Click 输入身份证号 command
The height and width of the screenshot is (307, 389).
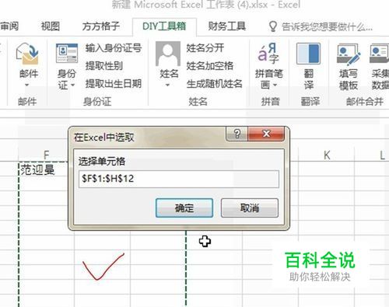coord(114,48)
